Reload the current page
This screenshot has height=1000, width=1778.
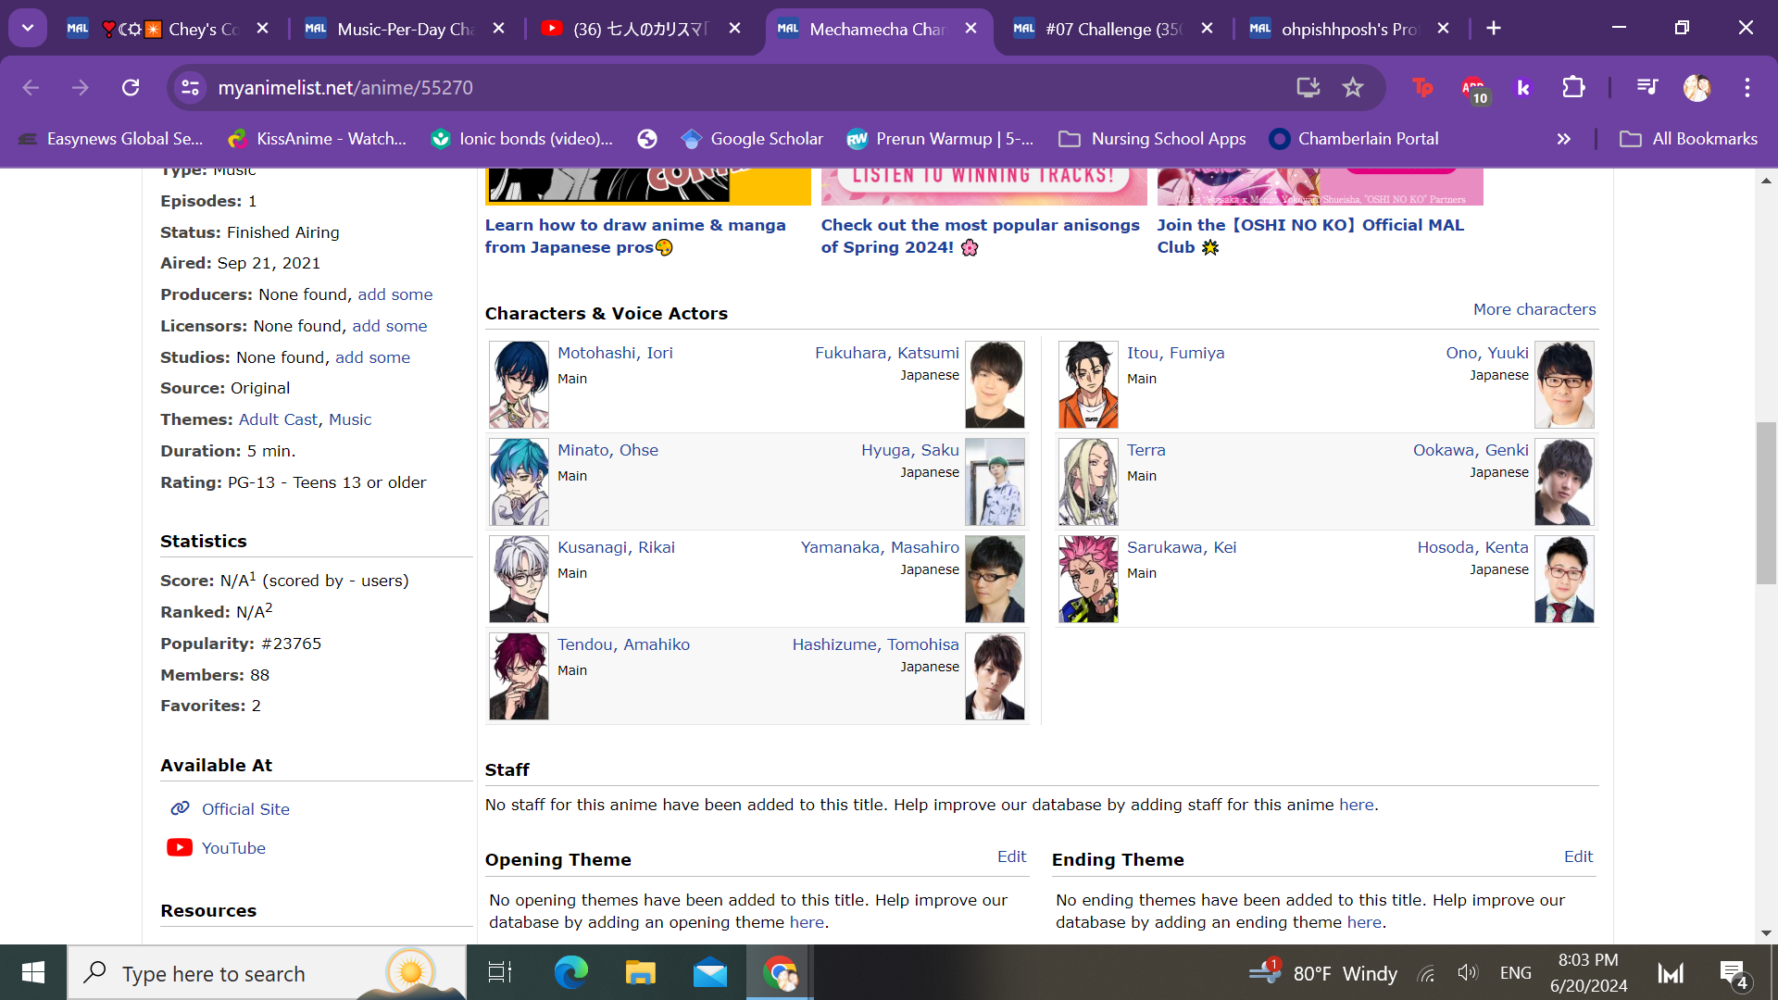tap(131, 87)
